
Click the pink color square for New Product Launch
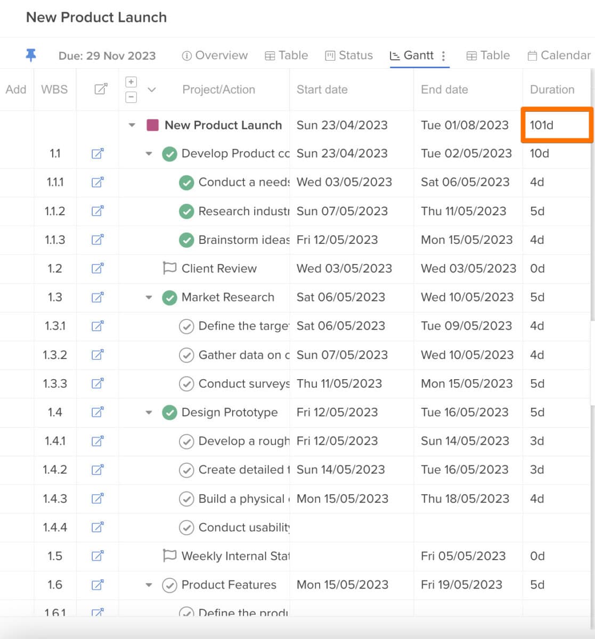coord(152,125)
